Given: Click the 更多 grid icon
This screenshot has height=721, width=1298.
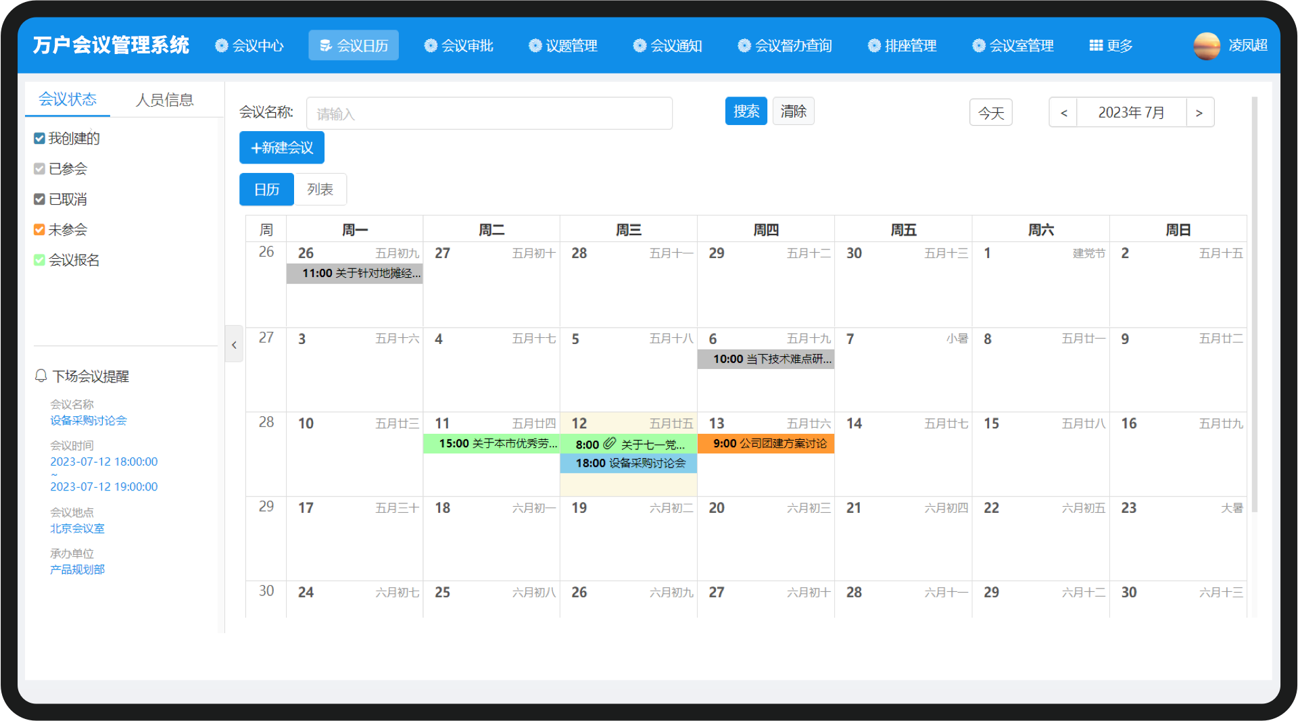Looking at the screenshot, I should (x=1096, y=45).
